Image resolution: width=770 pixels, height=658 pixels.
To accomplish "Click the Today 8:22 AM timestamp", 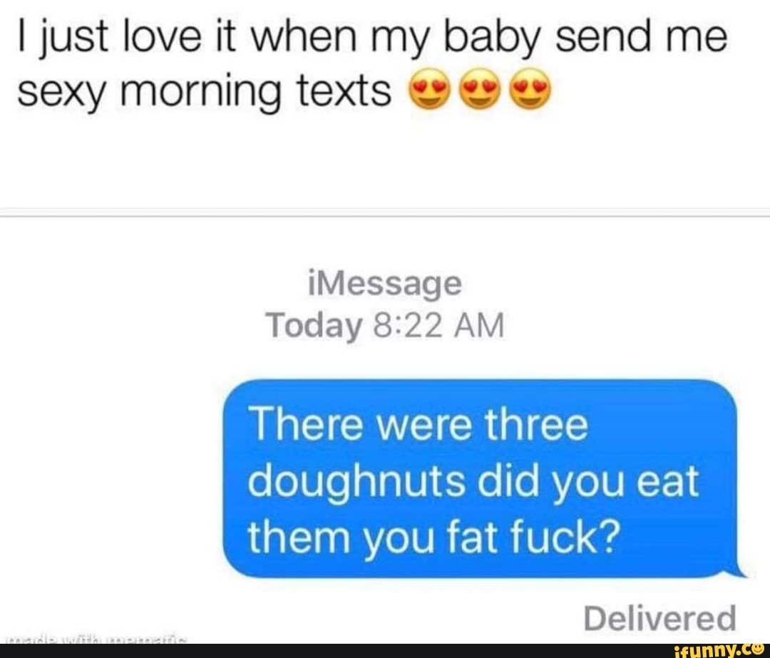I will click(385, 326).
